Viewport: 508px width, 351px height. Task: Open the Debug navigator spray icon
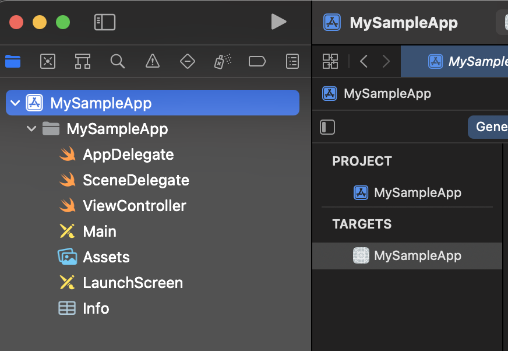click(x=223, y=61)
